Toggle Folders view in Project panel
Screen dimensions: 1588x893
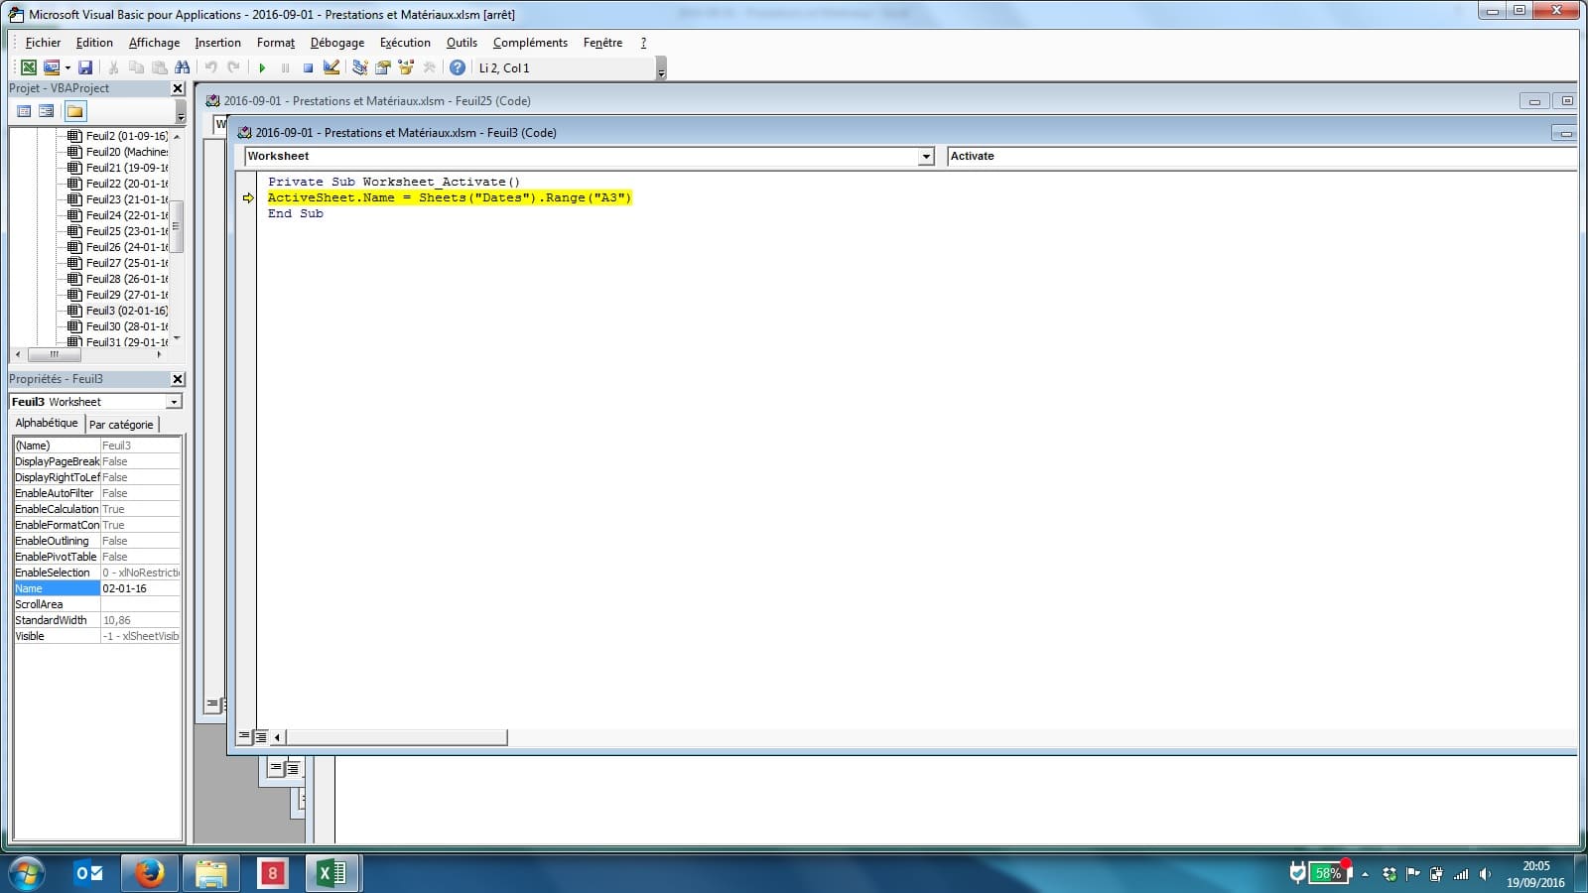click(x=75, y=111)
